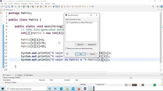Switch to the Javadoc tab
The image size is (163, 91).
click(19, 75)
